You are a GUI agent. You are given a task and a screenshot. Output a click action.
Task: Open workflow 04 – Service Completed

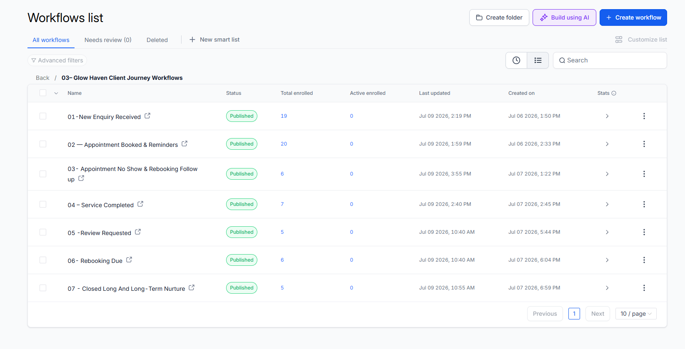click(101, 205)
